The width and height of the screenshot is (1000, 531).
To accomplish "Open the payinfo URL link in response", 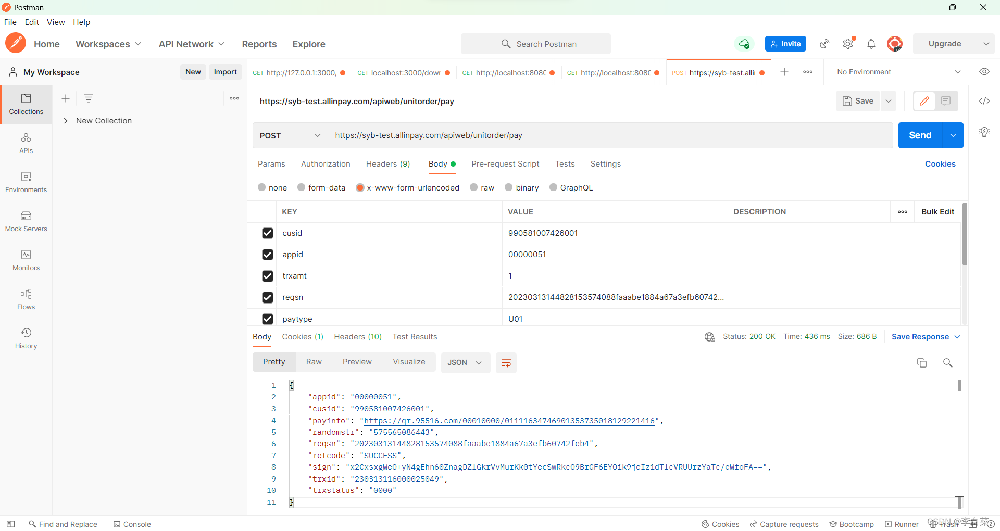I will [x=509, y=421].
